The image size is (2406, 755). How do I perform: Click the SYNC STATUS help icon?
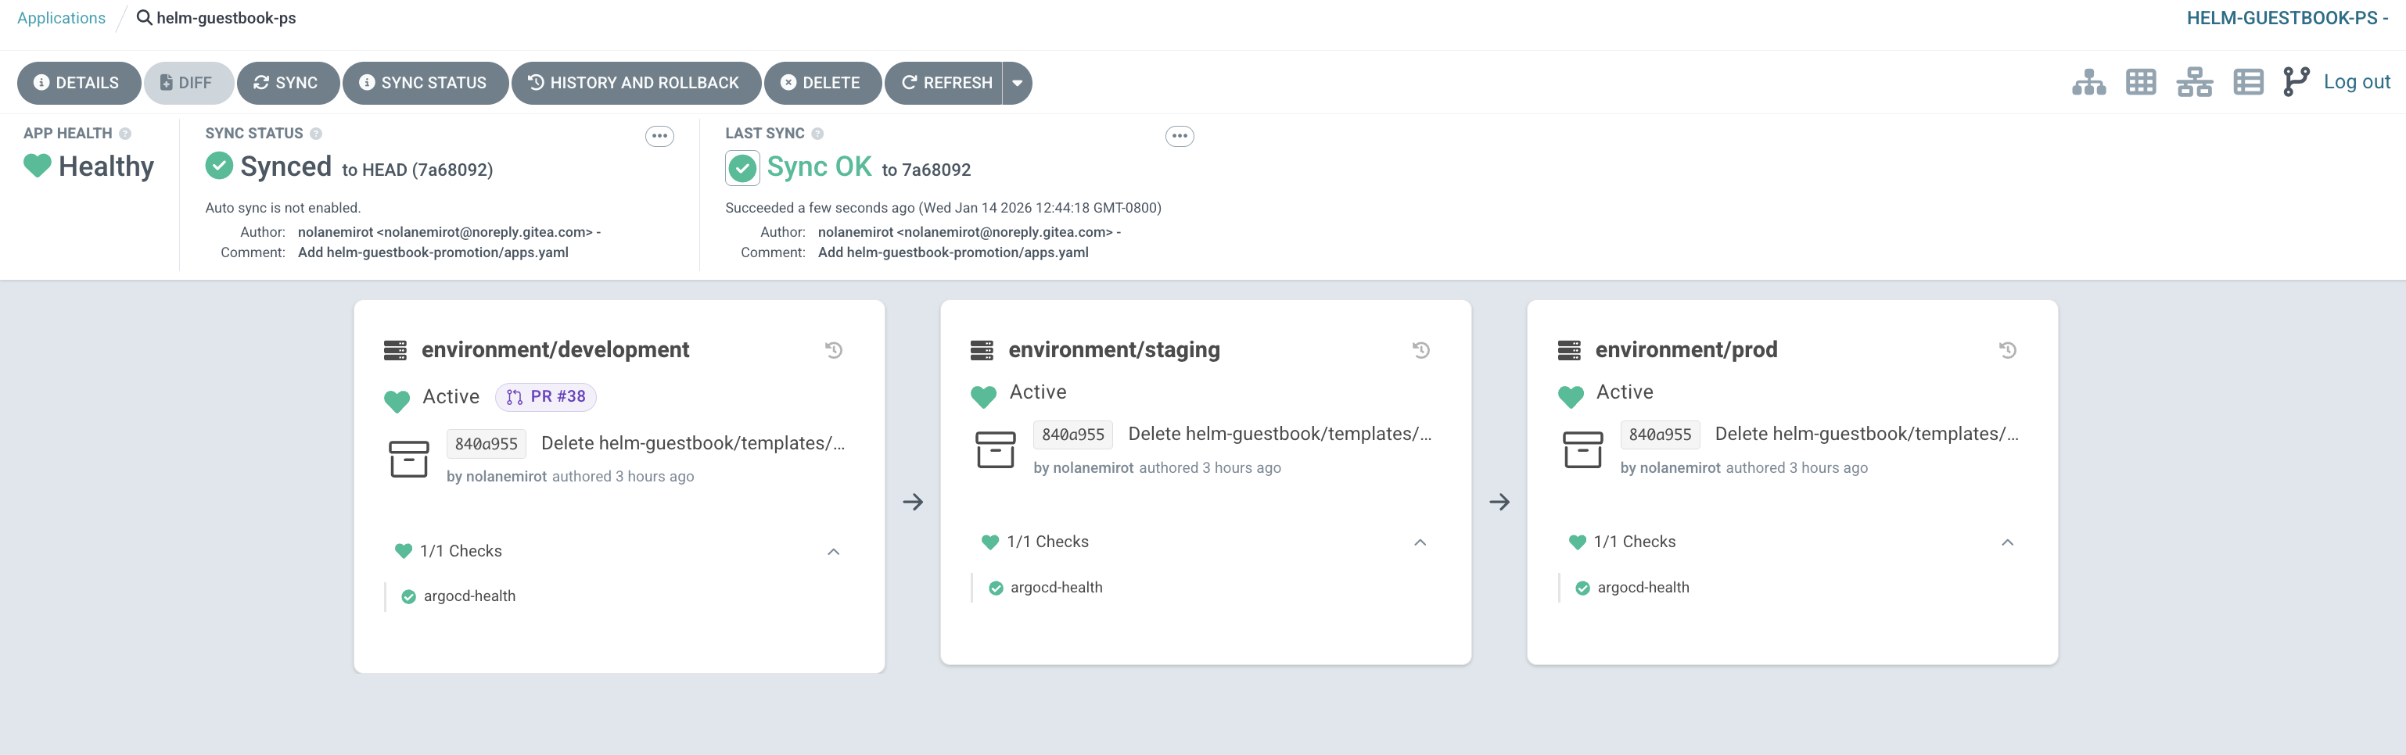coord(316,134)
